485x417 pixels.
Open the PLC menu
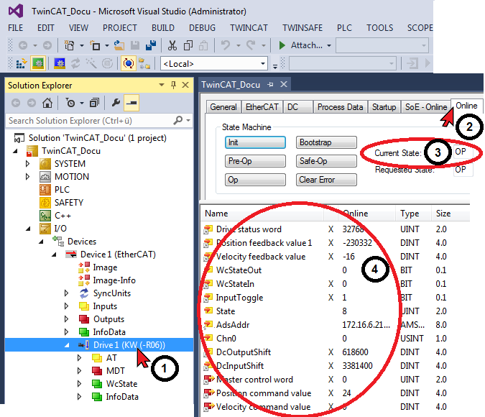tap(344, 28)
